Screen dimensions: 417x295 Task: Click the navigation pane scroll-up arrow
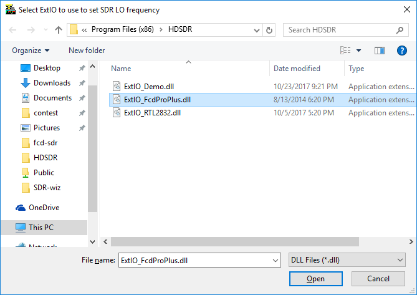click(92, 66)
